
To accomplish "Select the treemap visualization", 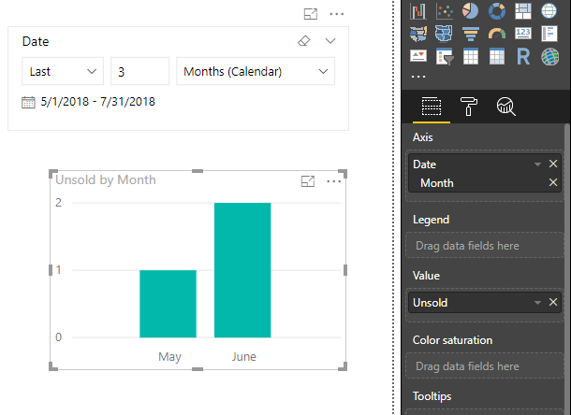I will pos(523,11).
